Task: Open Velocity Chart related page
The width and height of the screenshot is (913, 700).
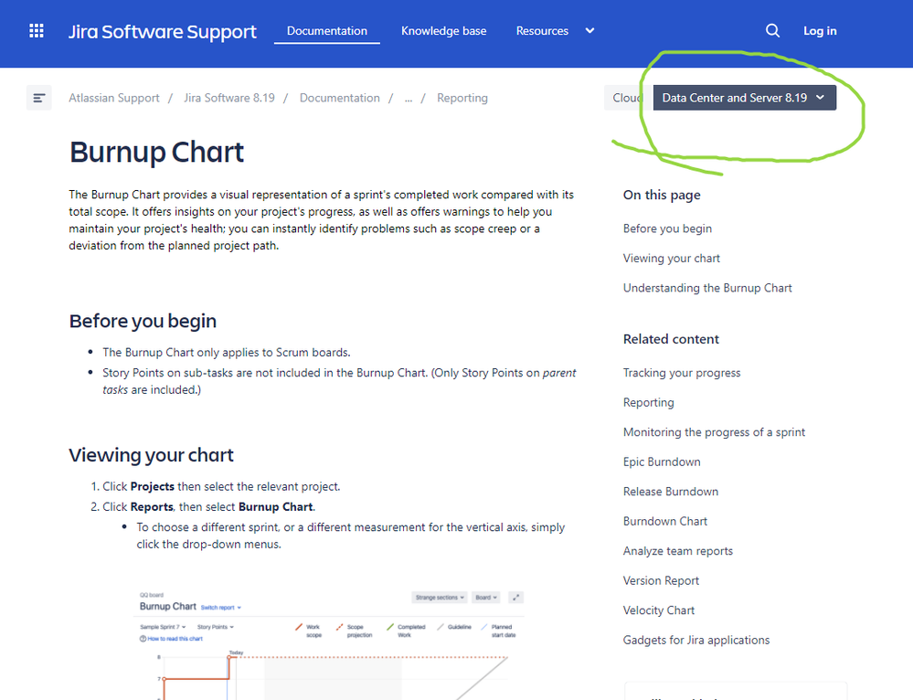Action: coord(659,610)
